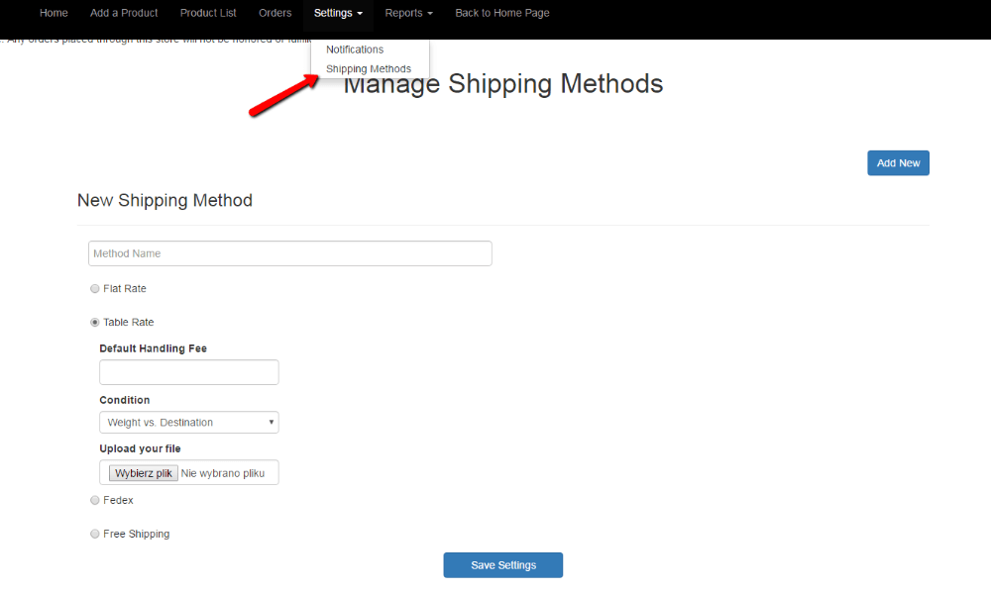
Task: Choose Shipping Methods from the Settings menu
Action: [369, 69]
